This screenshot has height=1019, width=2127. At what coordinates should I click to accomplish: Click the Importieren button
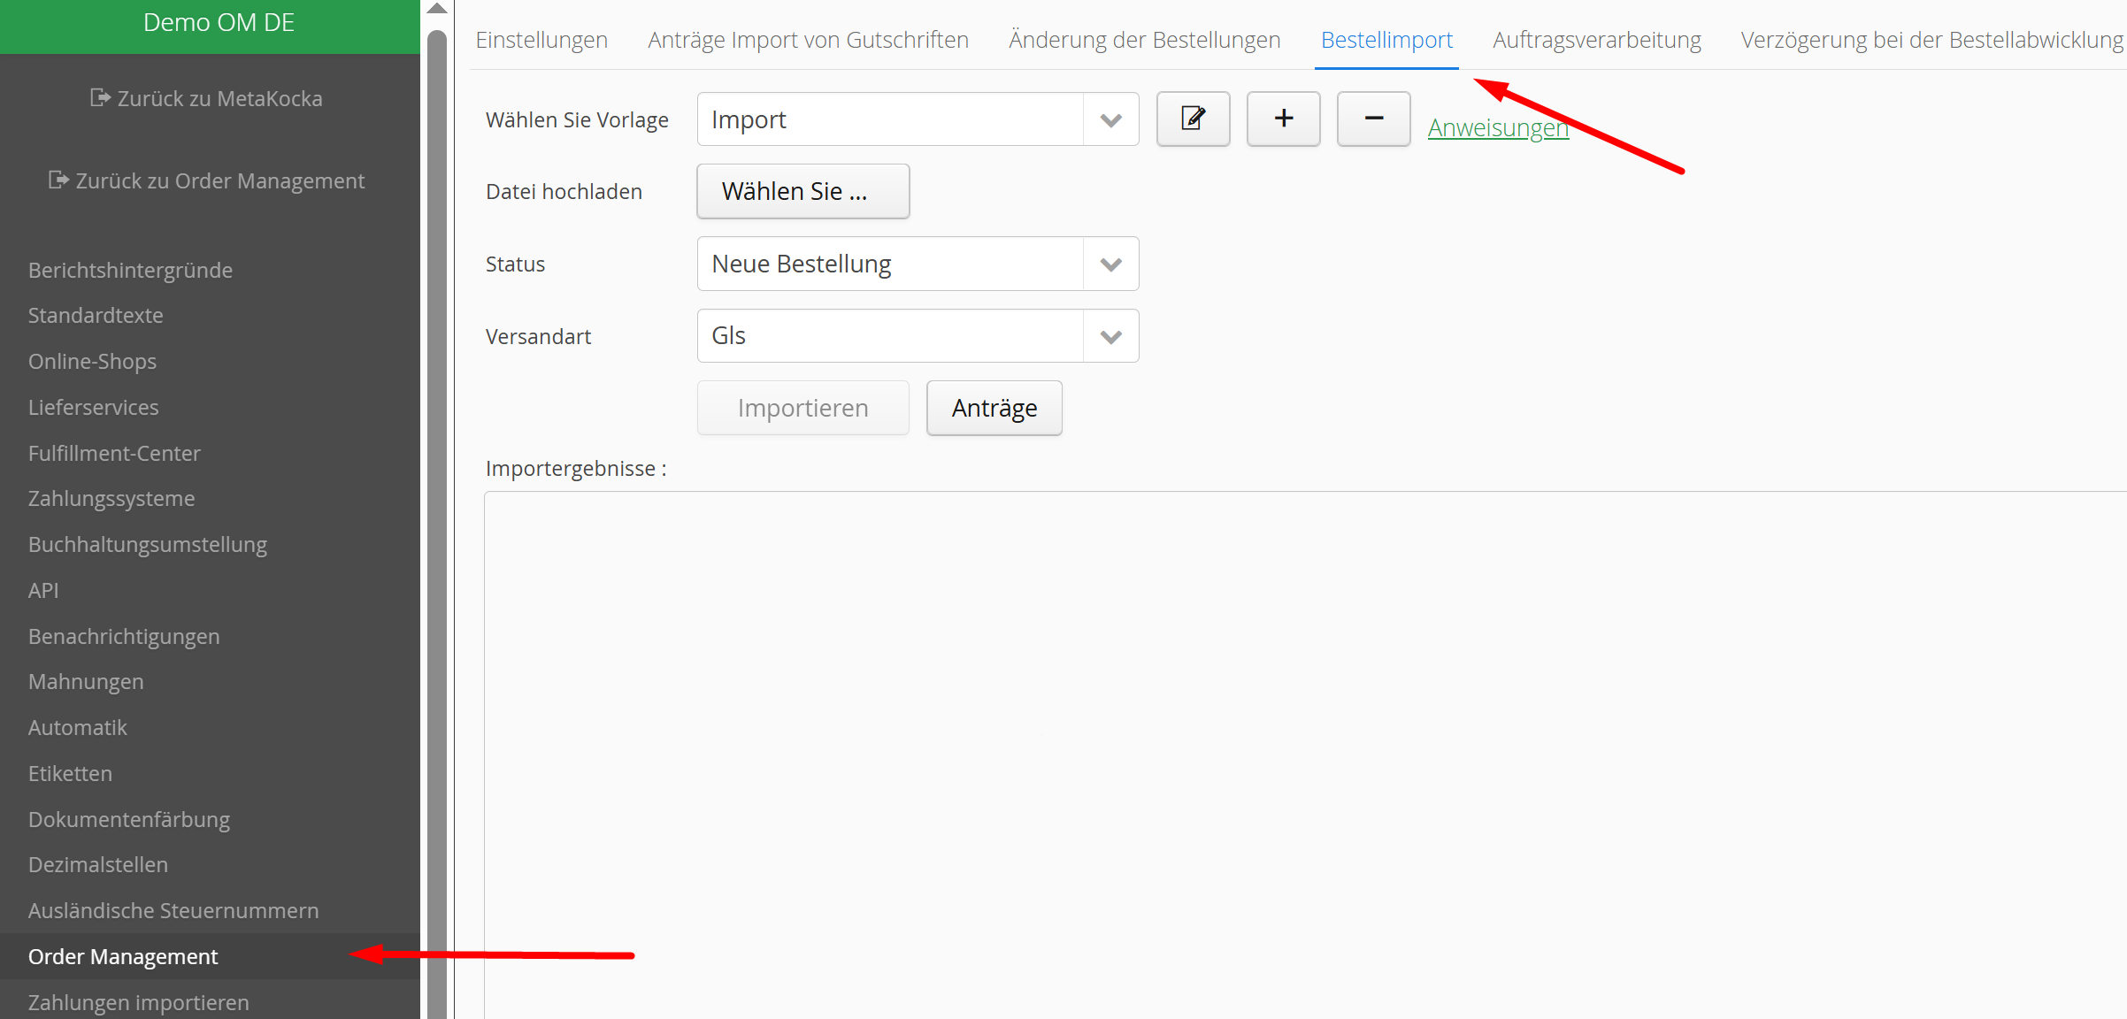click(x=802, y=408)
